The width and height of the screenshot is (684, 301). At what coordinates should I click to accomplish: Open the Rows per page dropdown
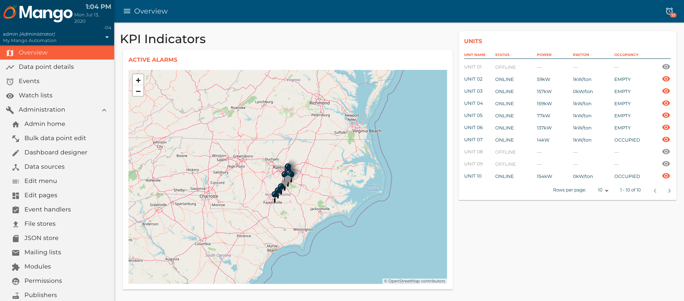(603, 190)
